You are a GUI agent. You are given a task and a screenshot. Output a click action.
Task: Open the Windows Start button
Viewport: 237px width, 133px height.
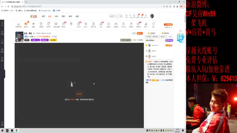tap(2, 130)
